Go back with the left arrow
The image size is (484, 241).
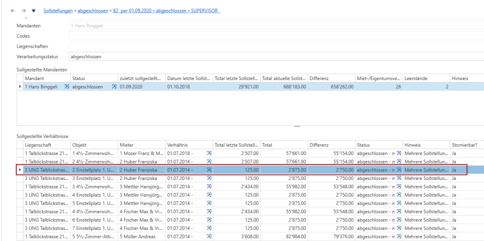(12, 10)
